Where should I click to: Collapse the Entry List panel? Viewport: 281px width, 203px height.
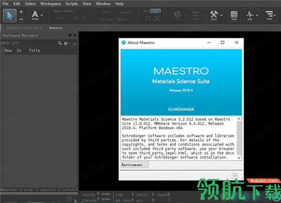click(75, 43)
